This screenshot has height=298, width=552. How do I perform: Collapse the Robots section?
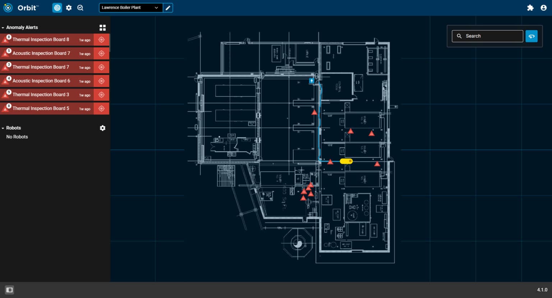coord(4,128)
